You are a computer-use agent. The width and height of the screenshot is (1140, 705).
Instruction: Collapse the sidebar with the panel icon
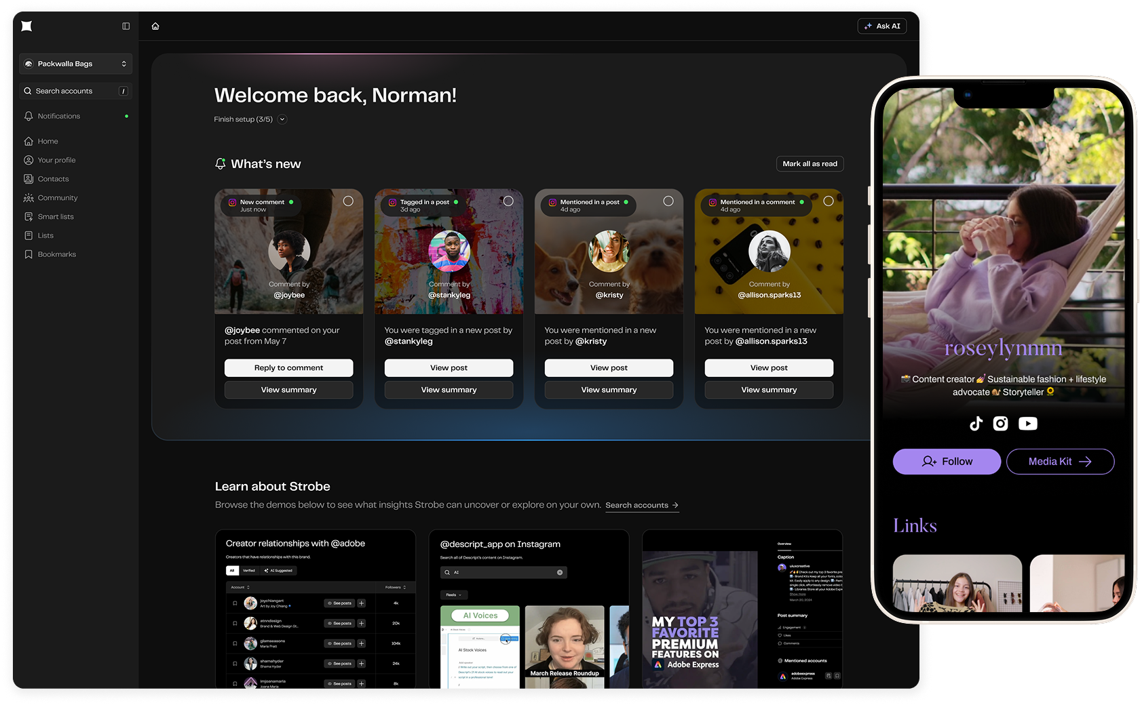[126, 26]
